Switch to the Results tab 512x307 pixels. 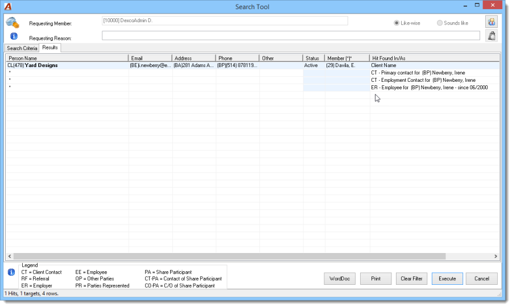[x=50, y=48]
